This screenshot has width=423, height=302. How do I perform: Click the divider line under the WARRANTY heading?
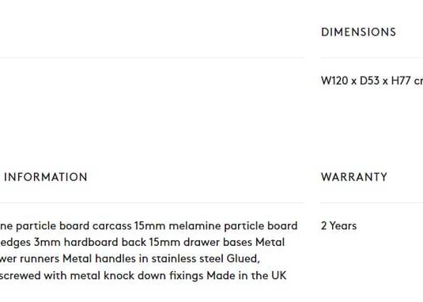(x=372, y=202)
